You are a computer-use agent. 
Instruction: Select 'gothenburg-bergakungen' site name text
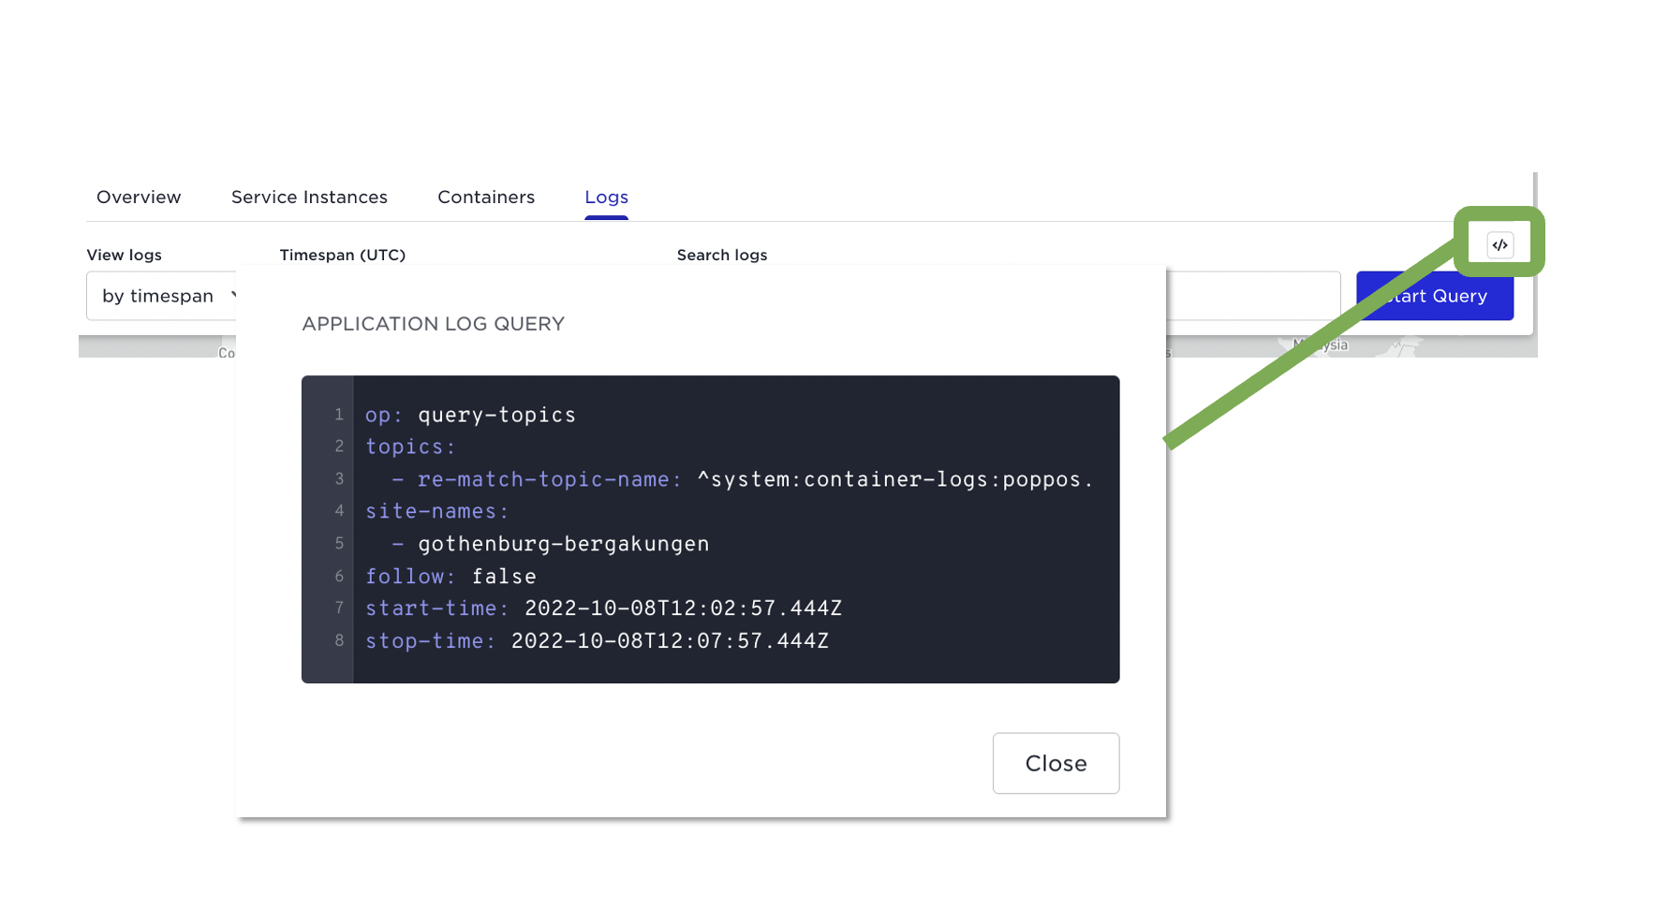click(x=564, y=544)
